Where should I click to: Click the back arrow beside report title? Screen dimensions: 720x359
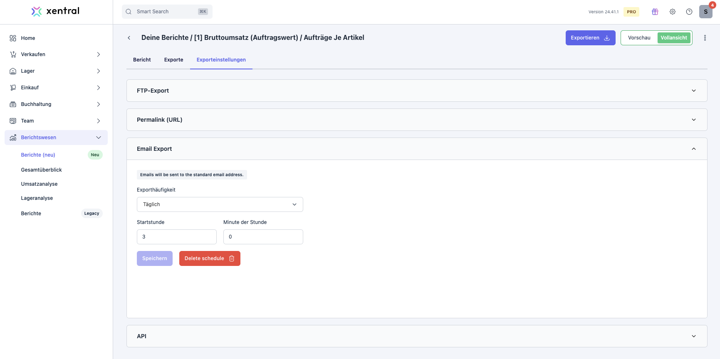[x=129, y=38]
